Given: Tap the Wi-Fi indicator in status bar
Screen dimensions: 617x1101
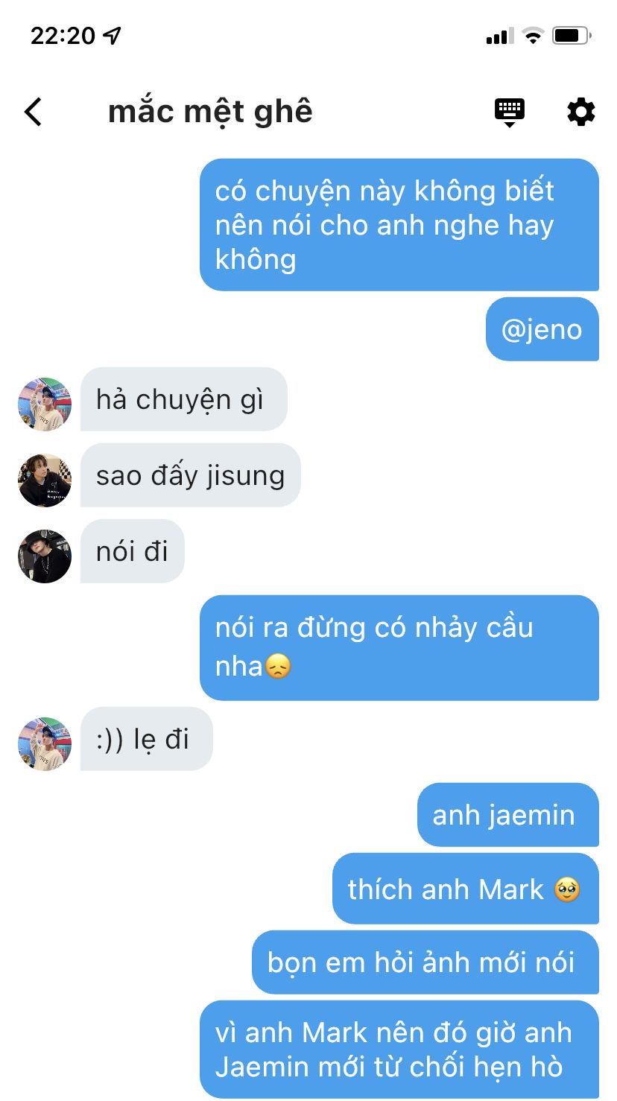Looking at the screenshot, I should click(533, 35).
